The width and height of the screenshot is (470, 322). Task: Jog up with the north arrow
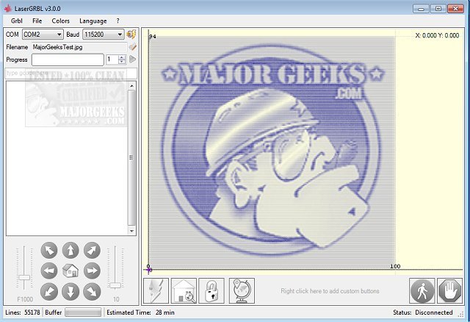tap(70, 250)
